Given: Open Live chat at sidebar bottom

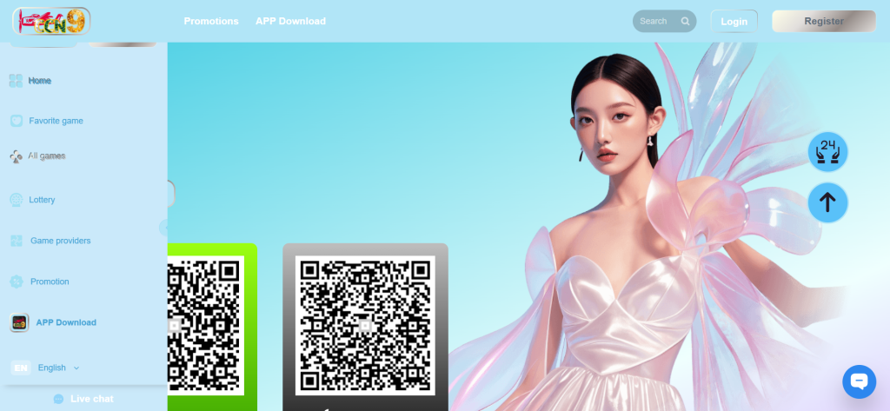Looking at the screenshot, I should pos(83,399).
